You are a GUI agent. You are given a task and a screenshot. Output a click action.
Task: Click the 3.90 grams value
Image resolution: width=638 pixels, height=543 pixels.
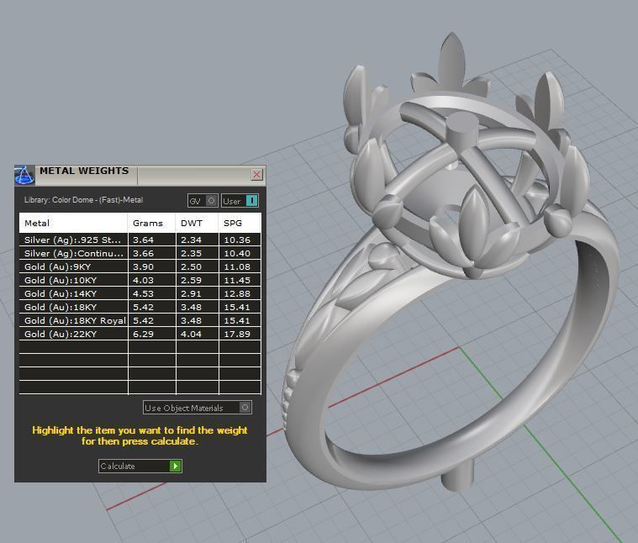coord(143,266)
